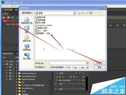Viewport: 126px width, 95px height.
Task: Select the 'Mi2 - 缘分' audio file
Action: [41, 31]
